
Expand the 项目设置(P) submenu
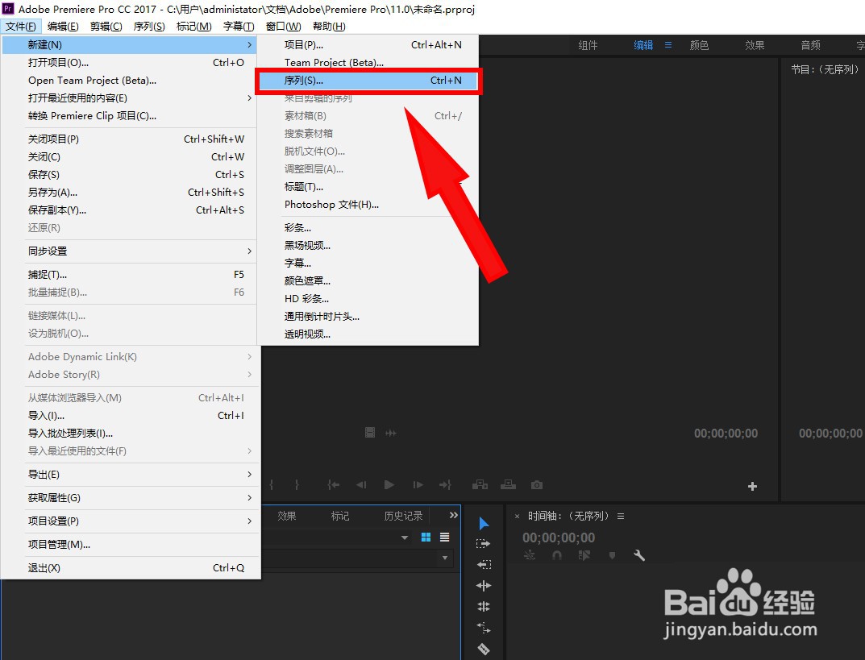[x=249, y=521]
